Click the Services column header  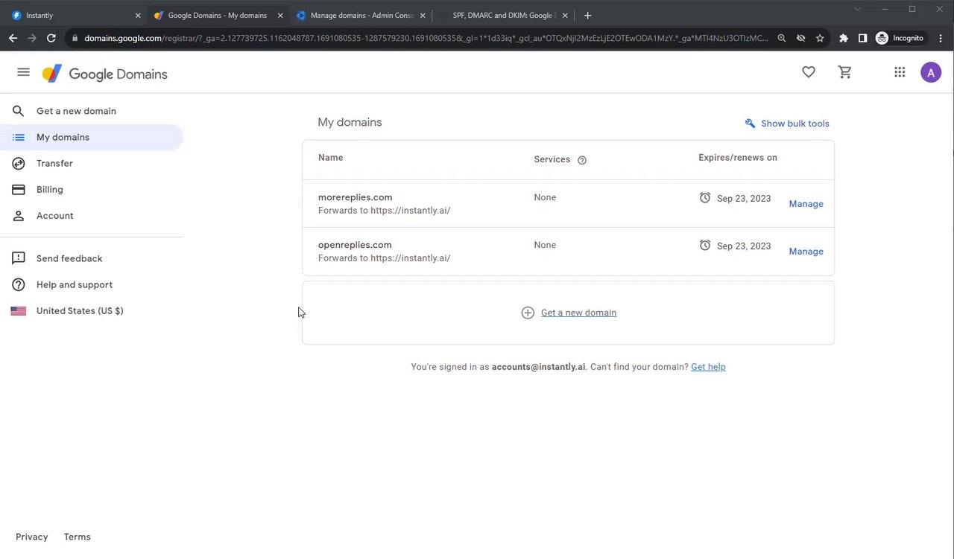(x=552, y=159)
